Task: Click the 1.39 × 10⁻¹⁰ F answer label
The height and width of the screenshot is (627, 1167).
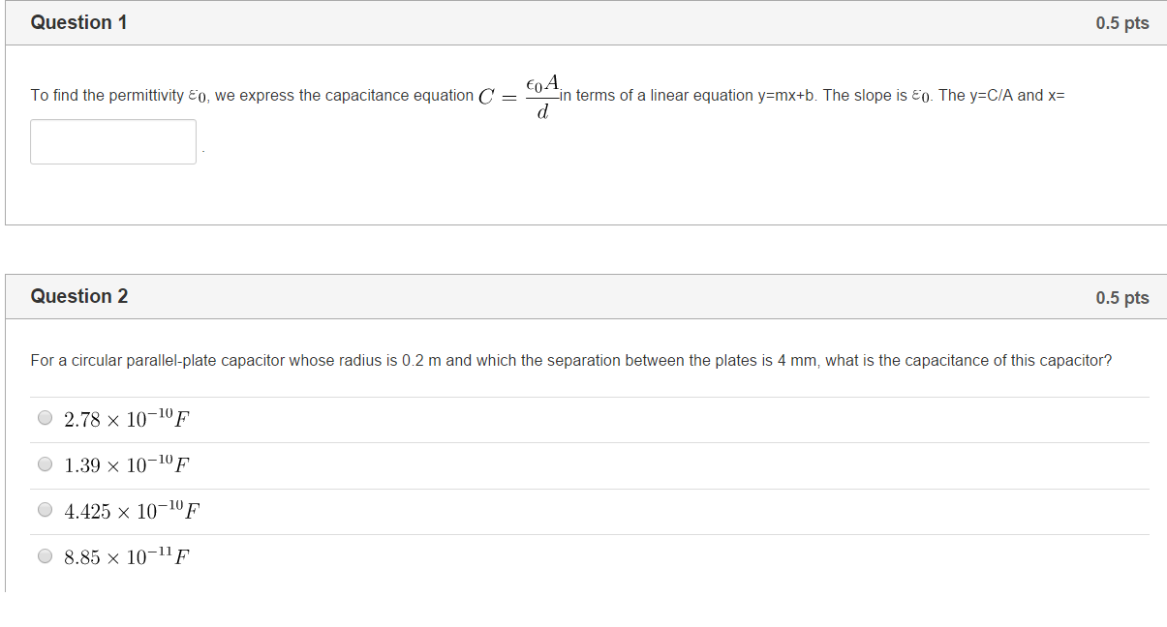Action: coord(127,464)
